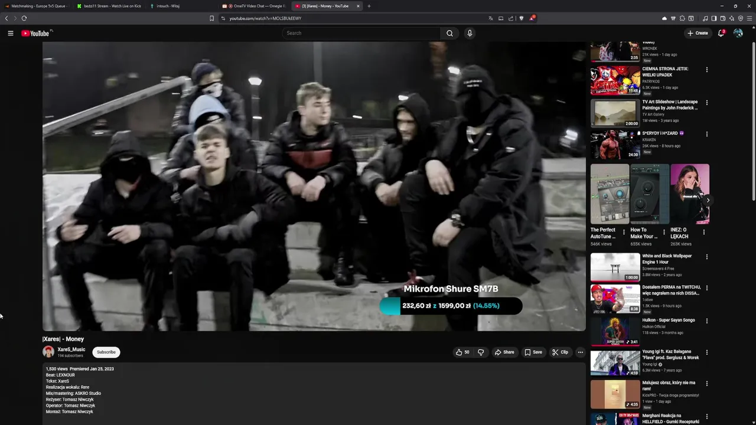Click the share page icon in address bar
The width and height of the screenshot is (756, 425).
(x=511, y=18)
